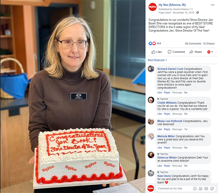This screenshot has height=193, width=218.
Task: Reply to Chelle Williams' comment
Action: (x=167, y=114)
